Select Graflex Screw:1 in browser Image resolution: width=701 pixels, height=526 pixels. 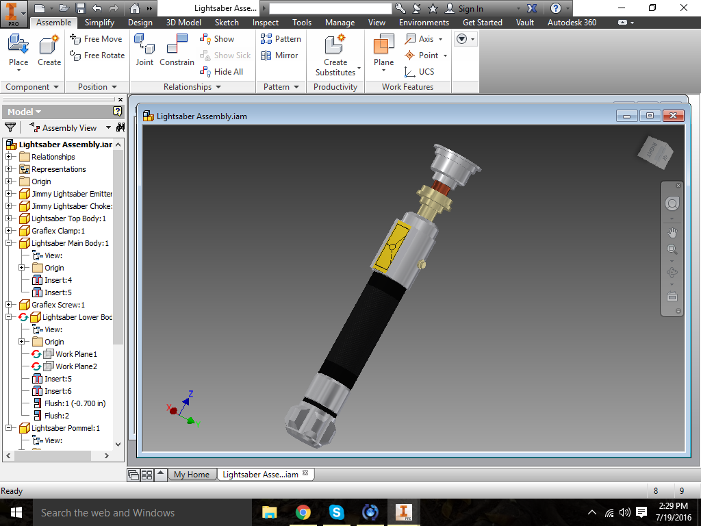pyautogui.click(x=52, y=305)
